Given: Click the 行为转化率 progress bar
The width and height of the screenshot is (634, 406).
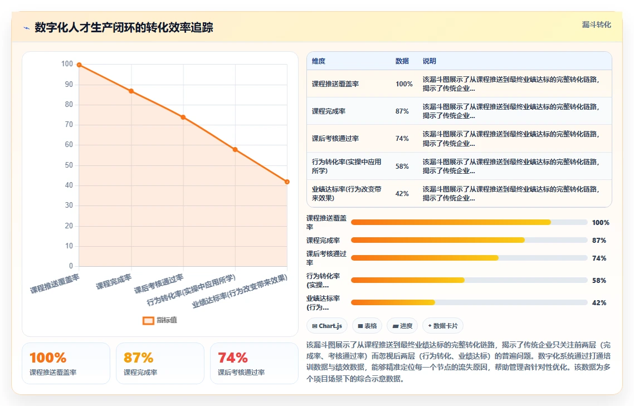Looking at the screenshot, I should point(469,280).
